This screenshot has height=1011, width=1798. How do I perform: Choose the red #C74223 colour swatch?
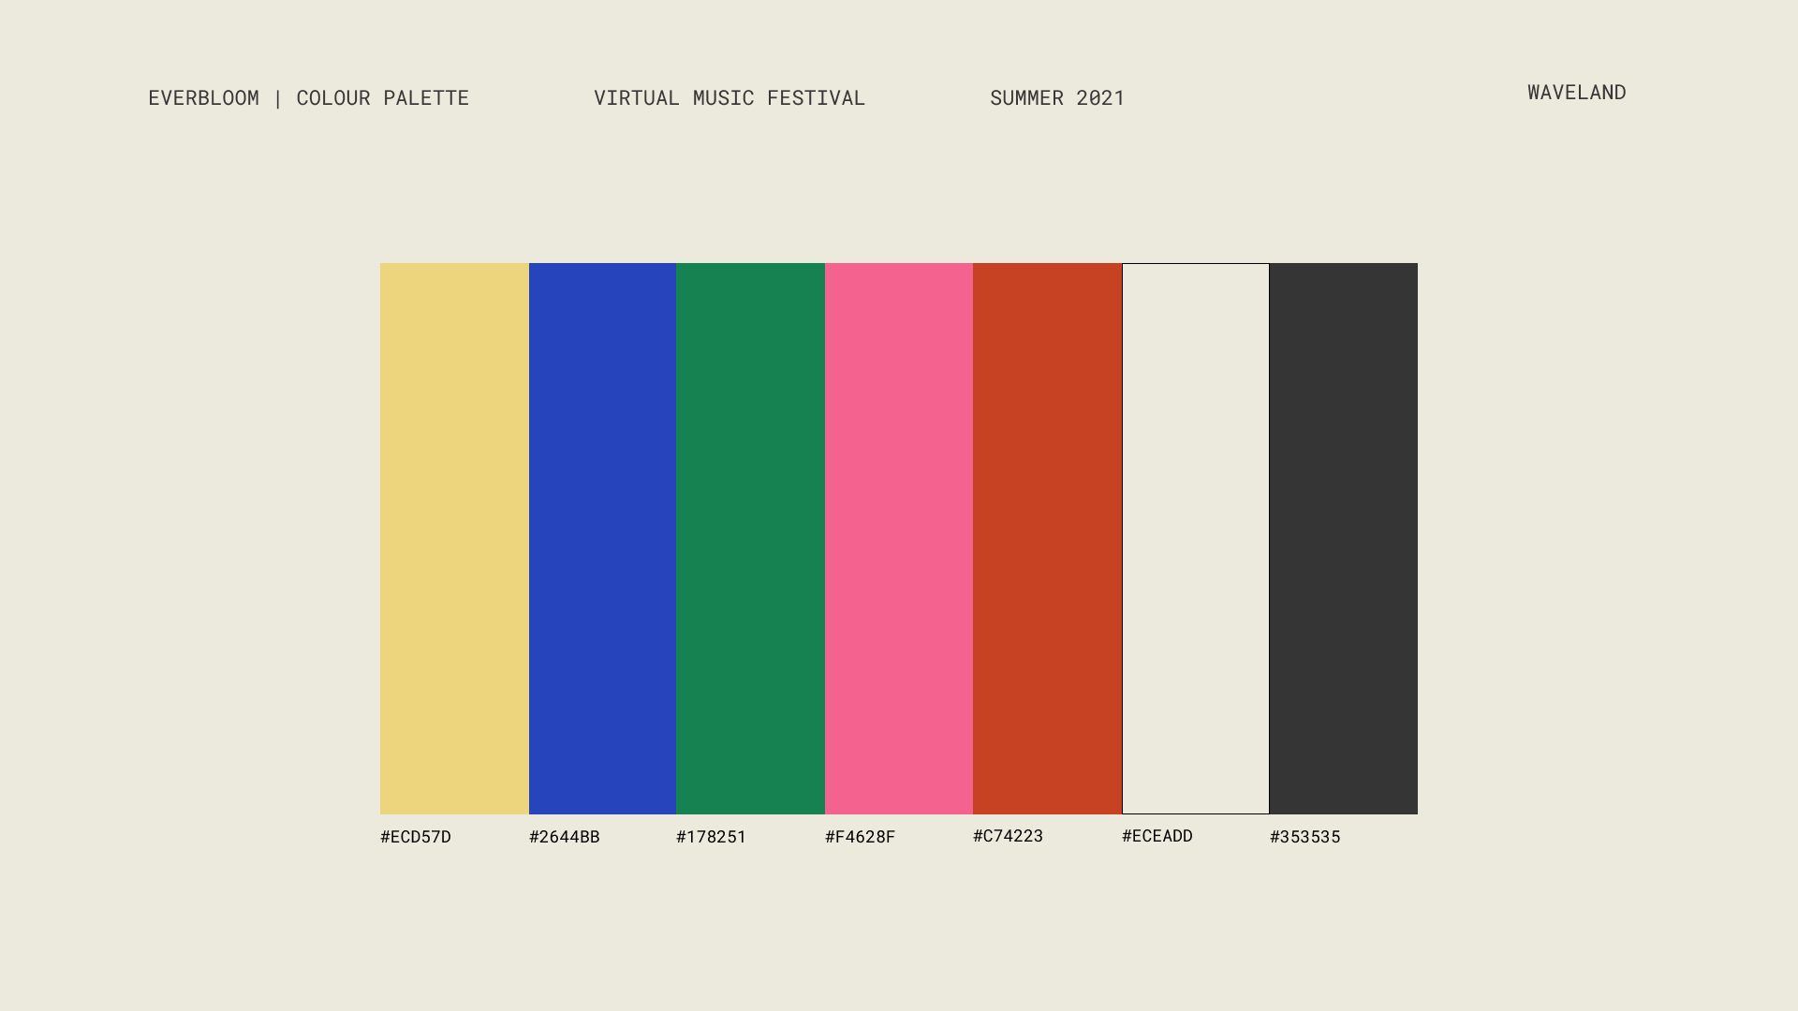point(1047,538)
